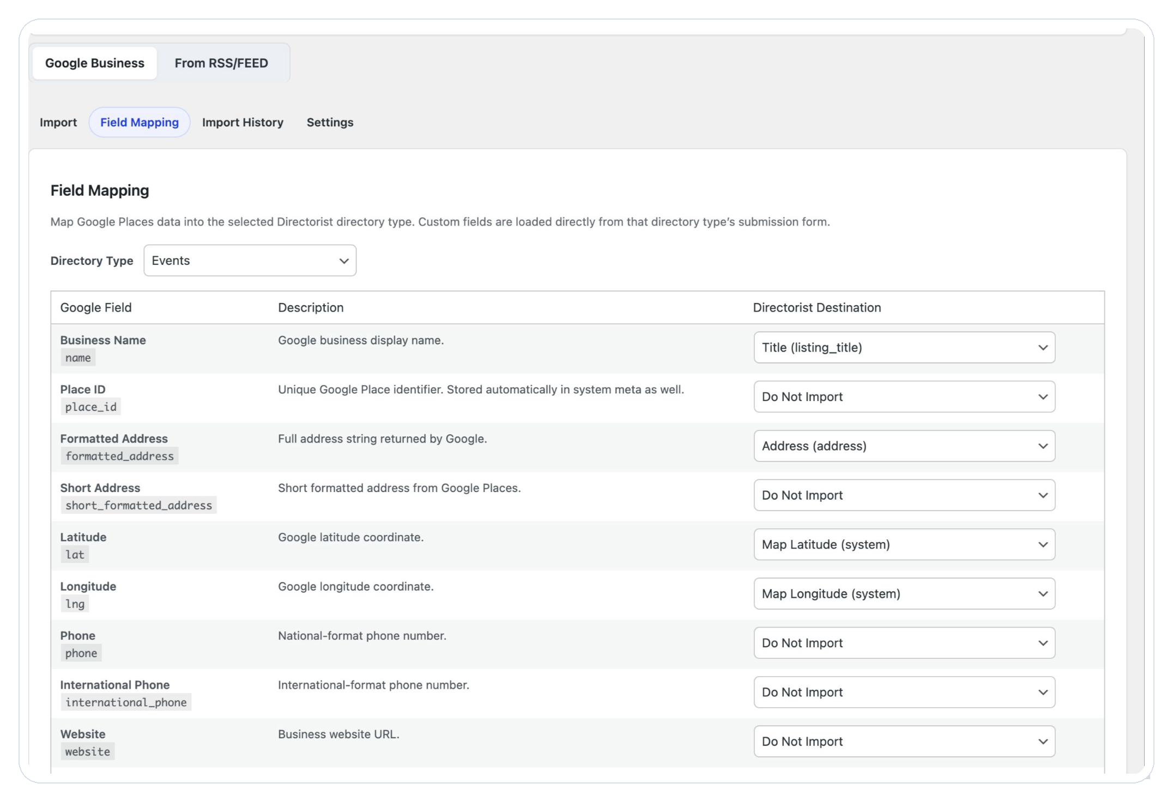Click the 'international_phone' field code
1173x802 pixels.
coord(126,702)
